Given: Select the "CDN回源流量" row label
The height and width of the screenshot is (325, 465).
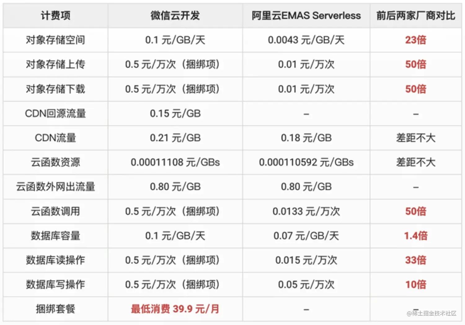Looking at the screenshot, I should 55,114.
